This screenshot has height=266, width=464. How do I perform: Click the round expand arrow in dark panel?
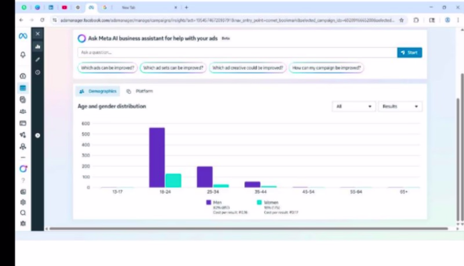click(38, 136)
